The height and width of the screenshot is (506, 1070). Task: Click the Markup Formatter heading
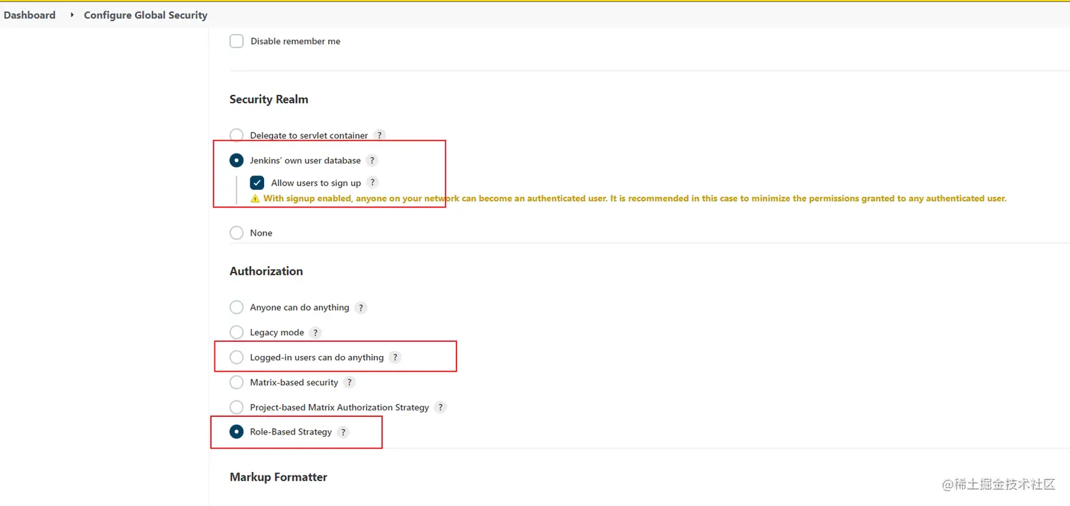[278, 477]
